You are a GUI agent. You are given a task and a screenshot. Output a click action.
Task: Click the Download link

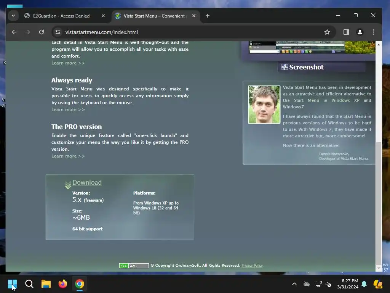87,182
